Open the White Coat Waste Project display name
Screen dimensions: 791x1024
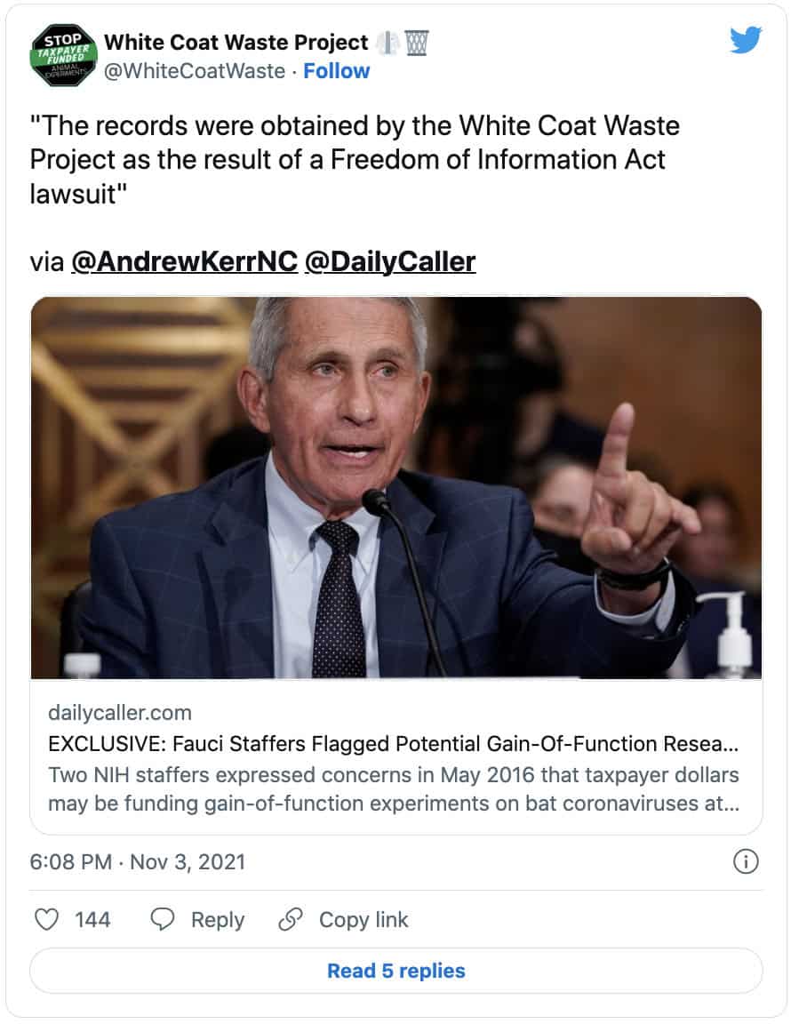pos(236,42)
